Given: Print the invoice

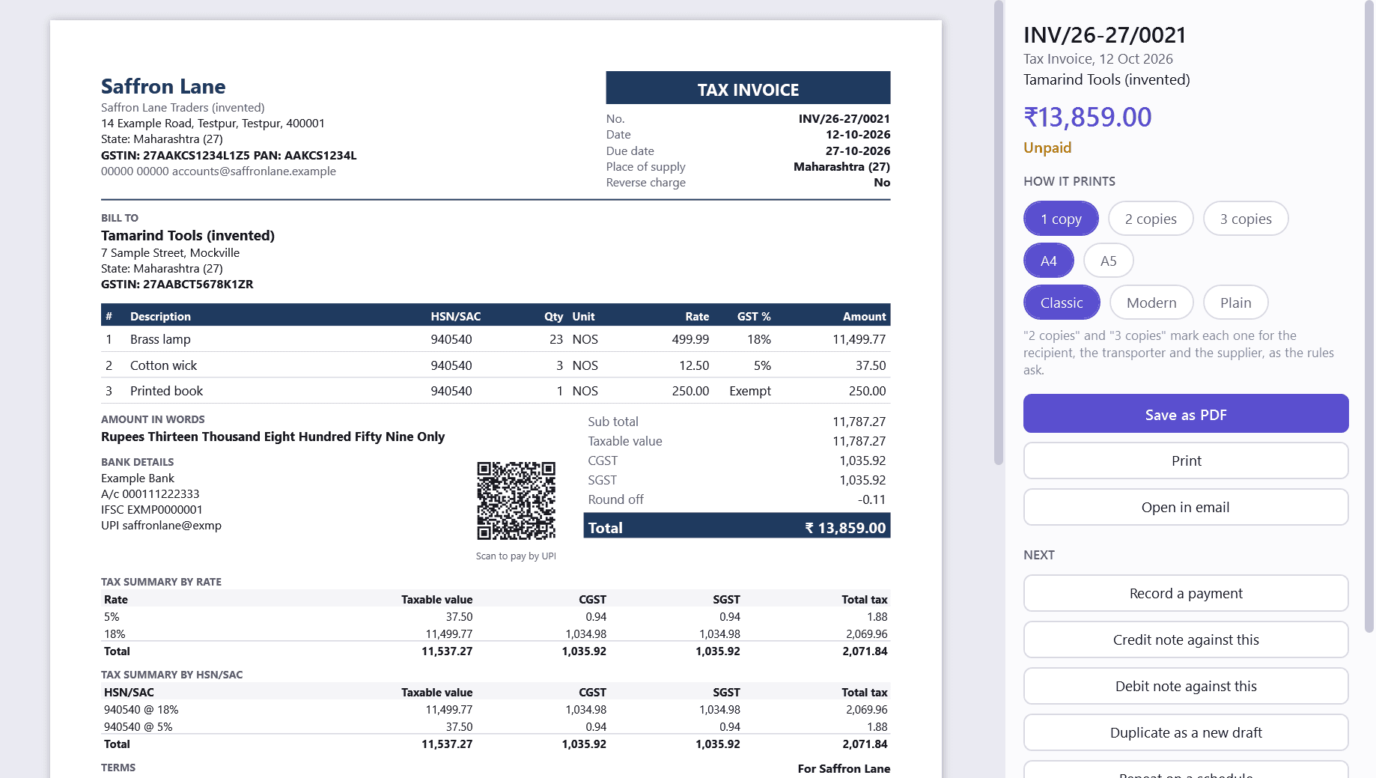Looking at the screenshot, I should point(1186,461).
